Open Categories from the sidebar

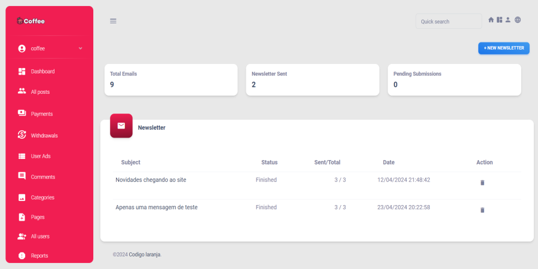tap(43, 197)
